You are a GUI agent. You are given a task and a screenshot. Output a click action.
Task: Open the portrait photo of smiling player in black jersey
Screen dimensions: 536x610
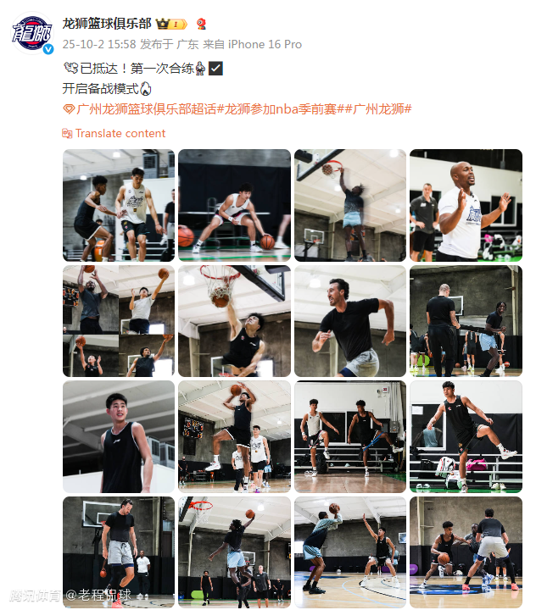(119, 436)
